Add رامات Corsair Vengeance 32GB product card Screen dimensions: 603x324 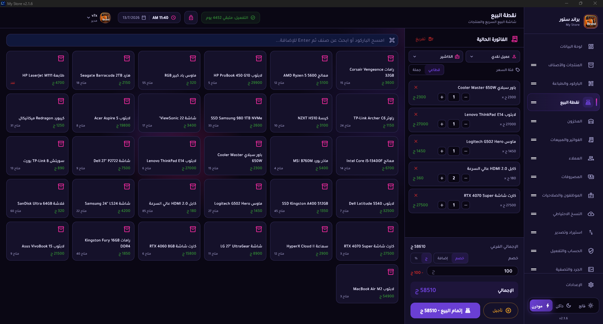367,70
